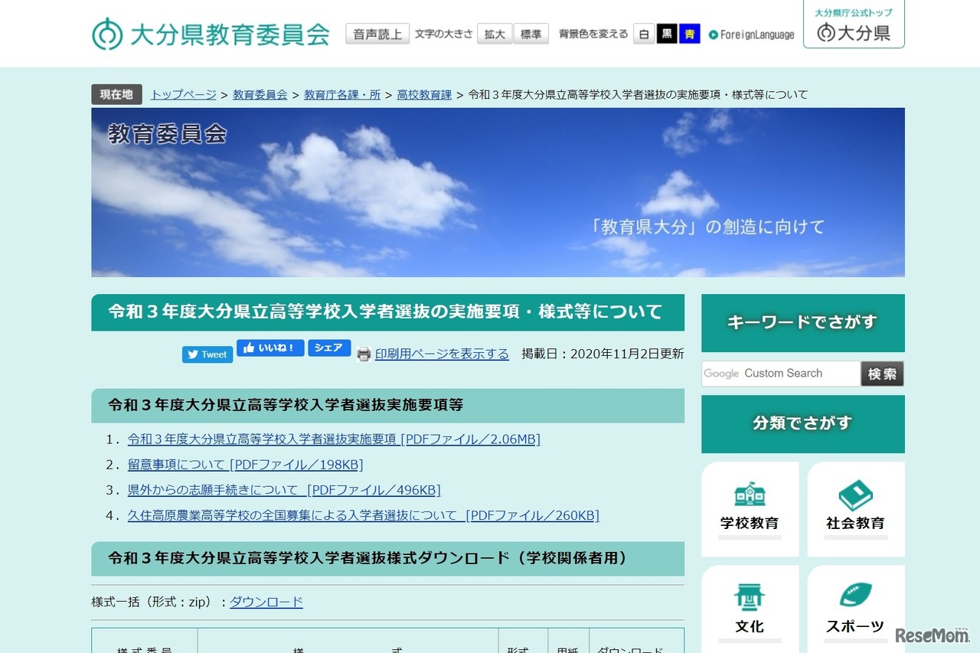Select the 白 background color option
This screenshot has height=653, width=980.
(645, 34)
